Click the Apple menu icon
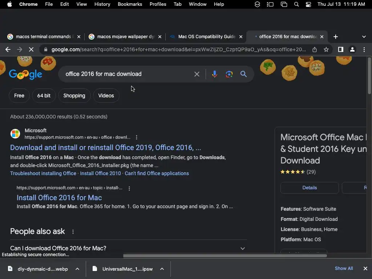The image size is (372, 279). [9, 4]
